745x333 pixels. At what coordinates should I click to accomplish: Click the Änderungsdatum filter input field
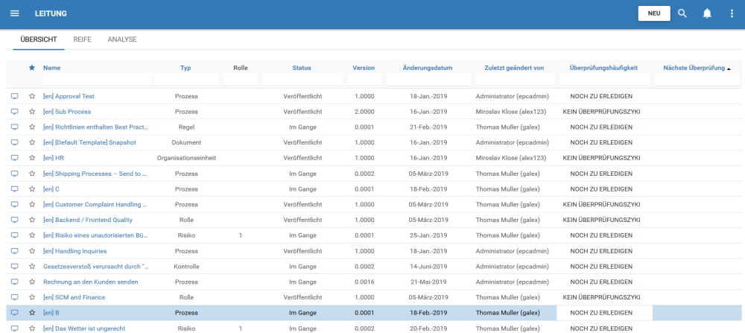click(428, 79)
